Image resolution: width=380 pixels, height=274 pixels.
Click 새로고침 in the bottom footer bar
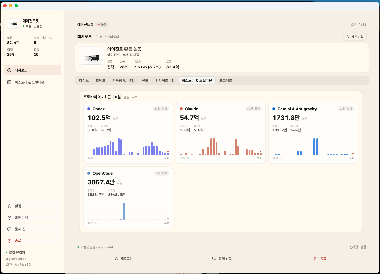tap(124, 259)
